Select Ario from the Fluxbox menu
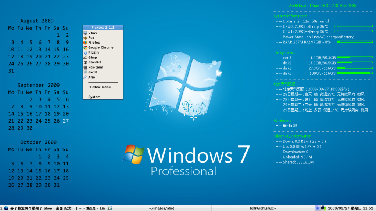The height and width of the screenshot is (211, 376). (x=103, y=77)
